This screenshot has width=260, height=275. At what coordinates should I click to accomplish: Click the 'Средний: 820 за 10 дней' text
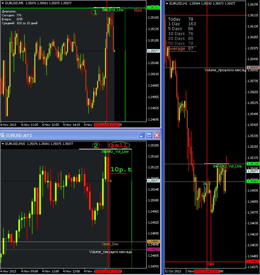tap(20, 23)
